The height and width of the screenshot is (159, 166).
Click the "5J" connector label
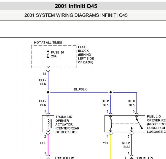(44, 74)
